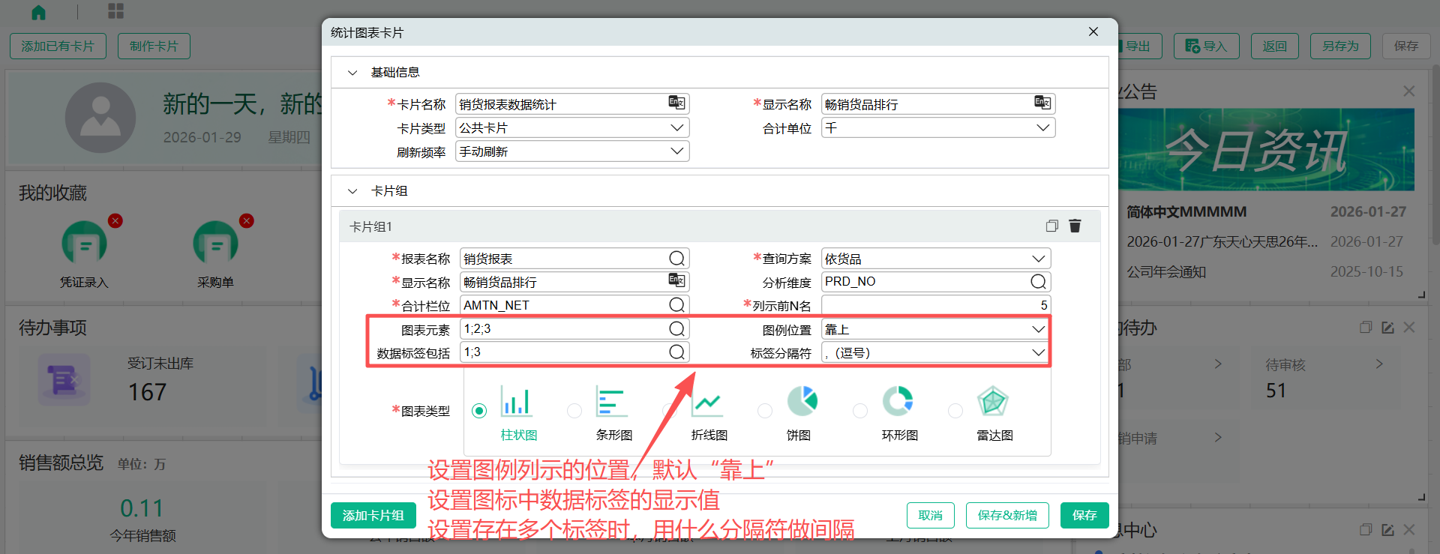
Task: Open the report name search lookup icon
Action: pos(676,259)
